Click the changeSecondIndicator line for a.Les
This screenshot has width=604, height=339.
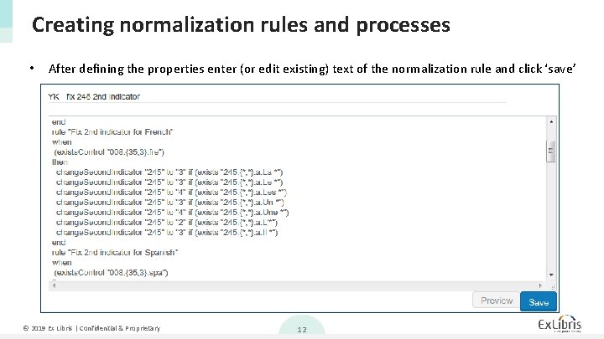pos(171,193)
